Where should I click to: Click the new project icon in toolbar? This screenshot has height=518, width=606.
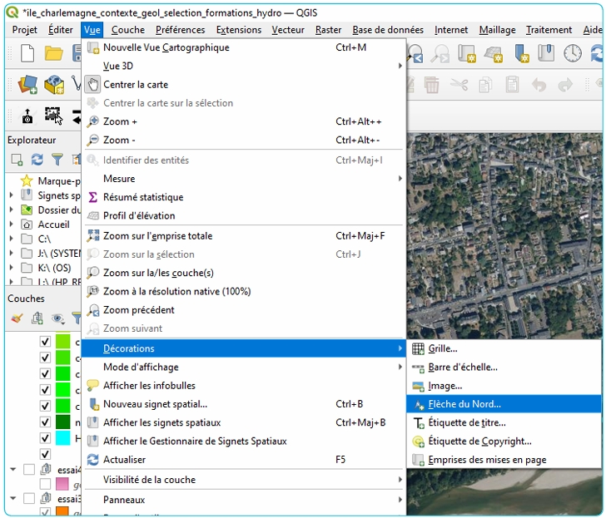point(27,54)
